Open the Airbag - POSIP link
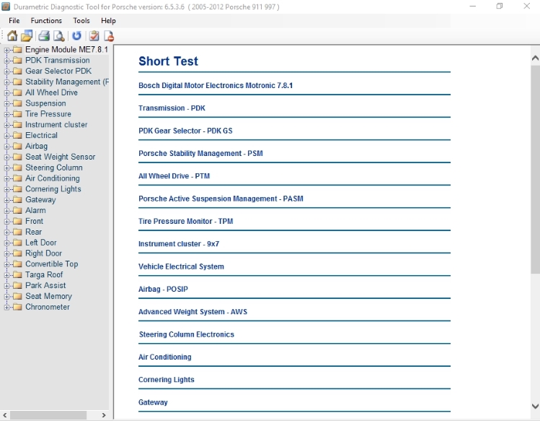The width and height of the screenshot is (540, 421). pos(163,289)
